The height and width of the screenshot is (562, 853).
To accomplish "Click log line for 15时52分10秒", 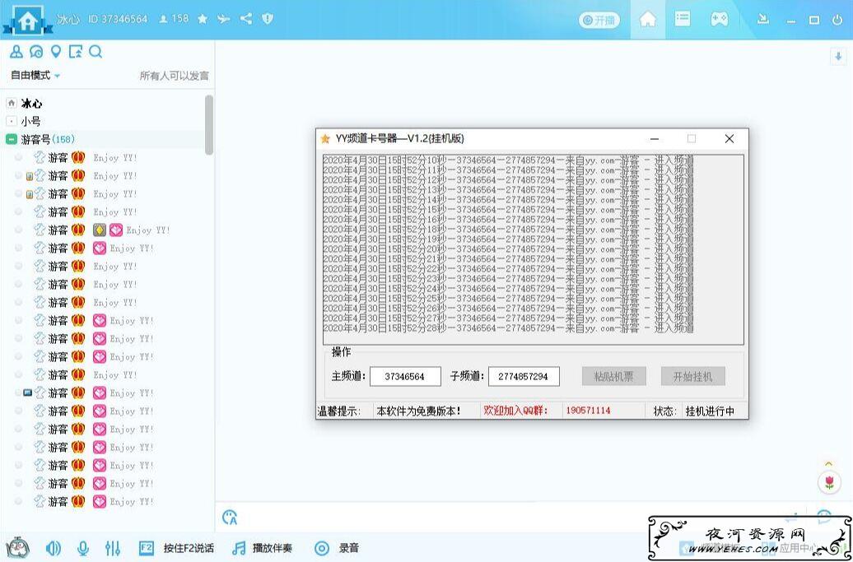I will click(x=507, y=160).
